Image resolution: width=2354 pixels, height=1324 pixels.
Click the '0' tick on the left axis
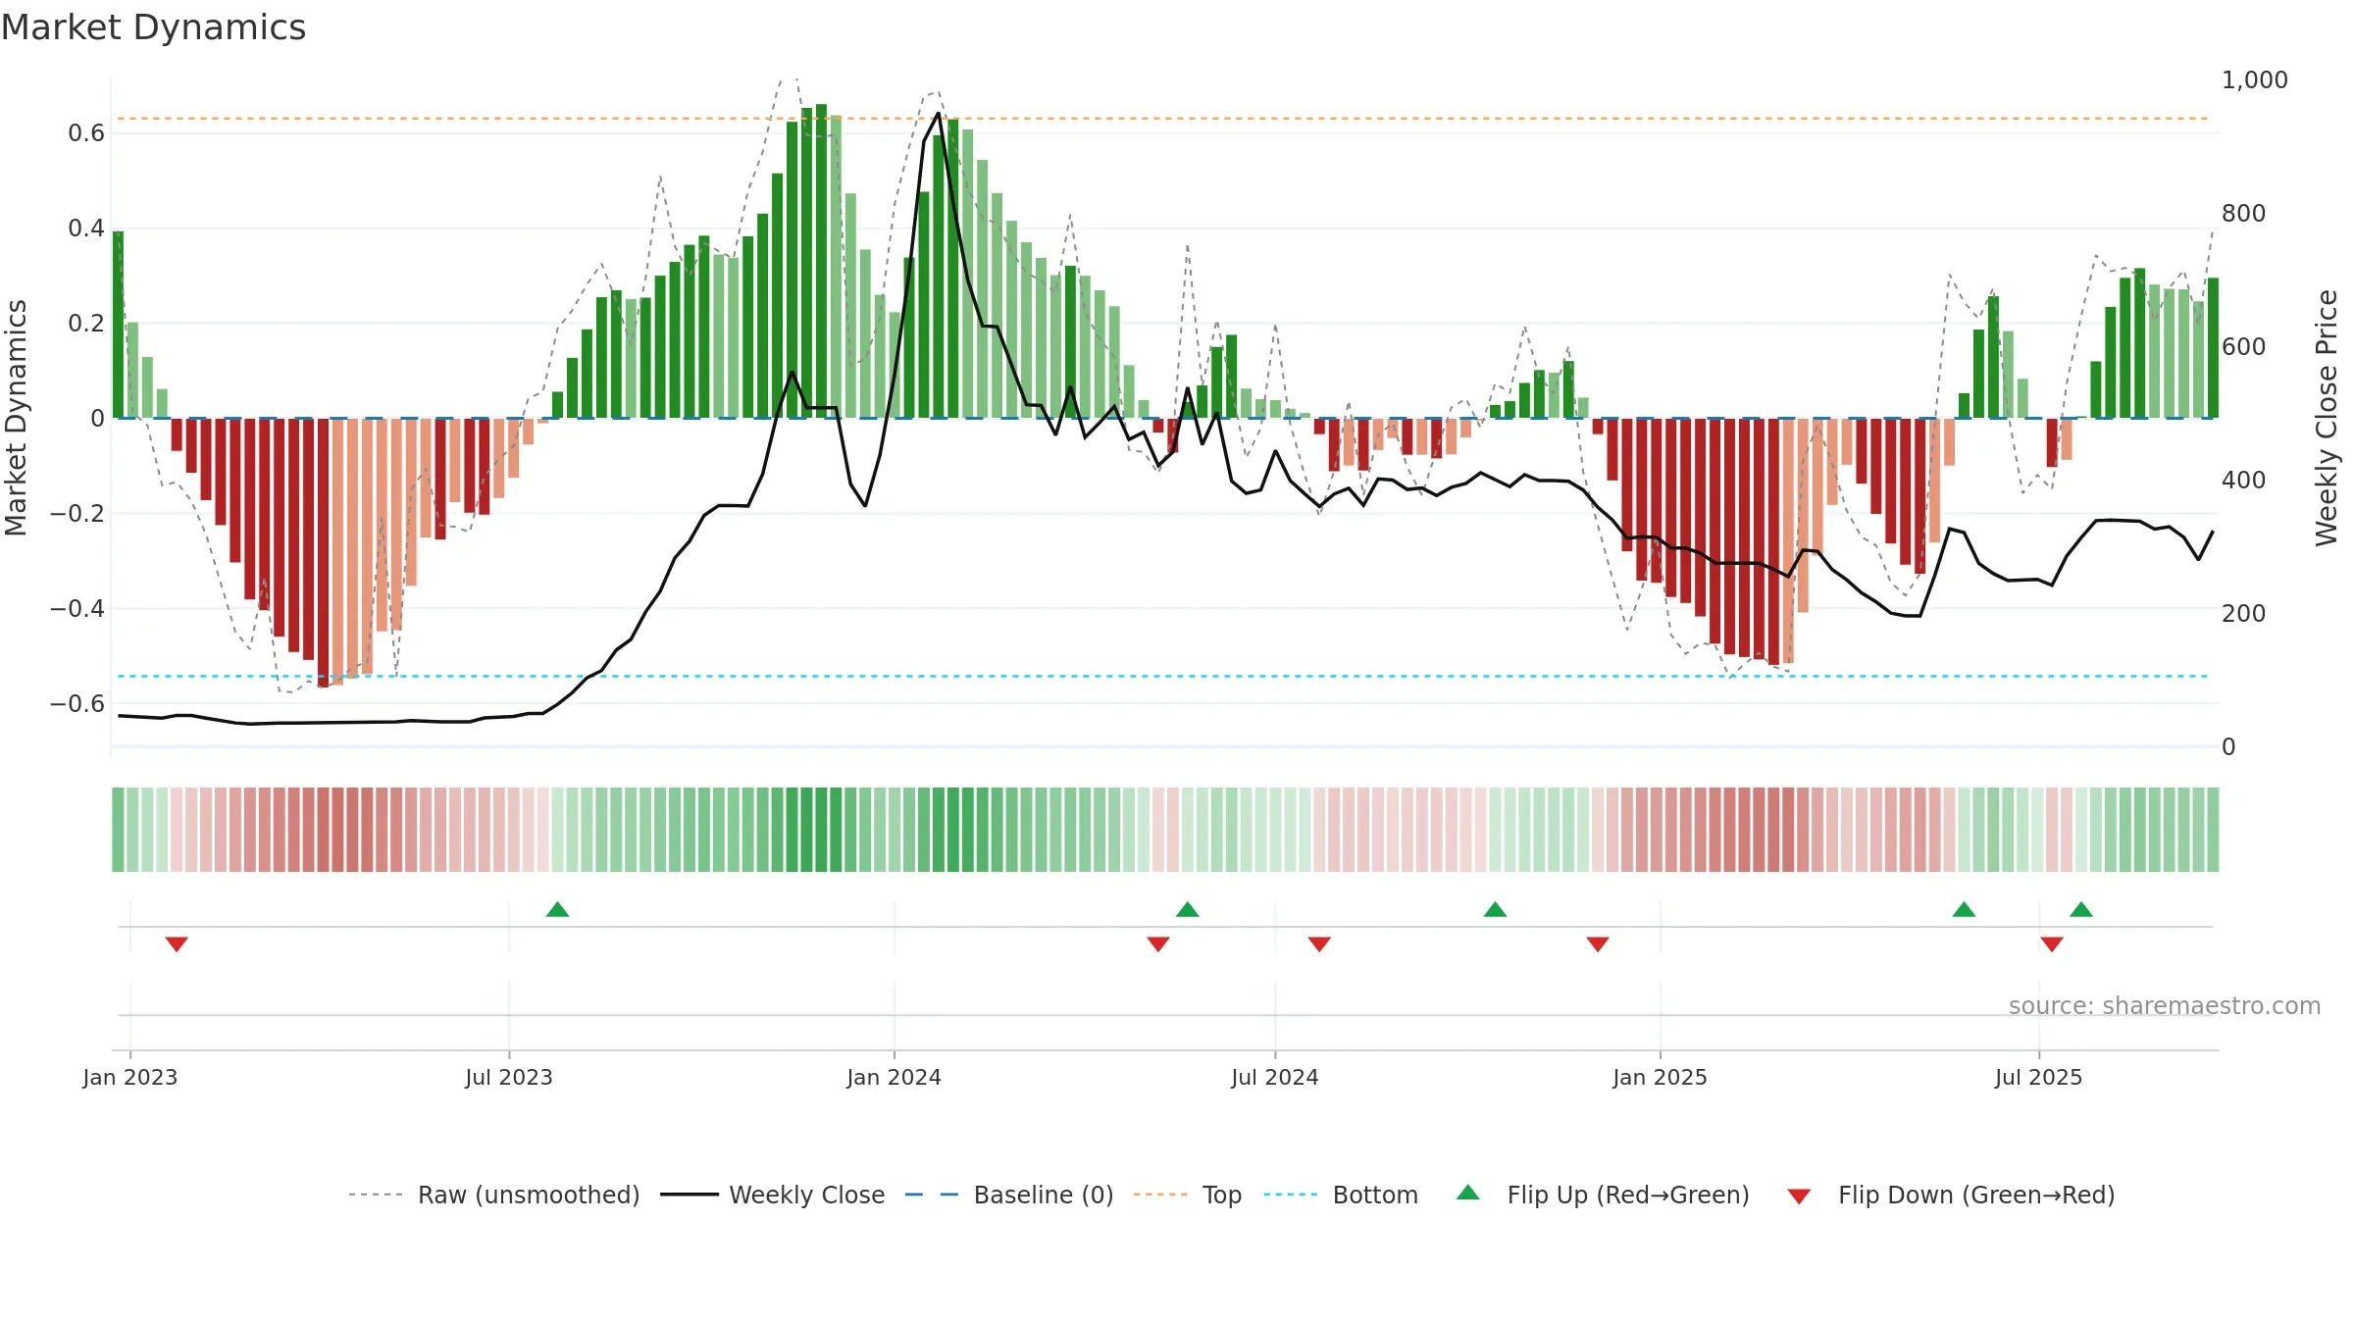tap(97, 419)
